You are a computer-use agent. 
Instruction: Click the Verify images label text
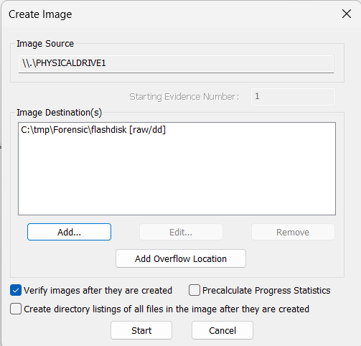[x=98, y=291]
